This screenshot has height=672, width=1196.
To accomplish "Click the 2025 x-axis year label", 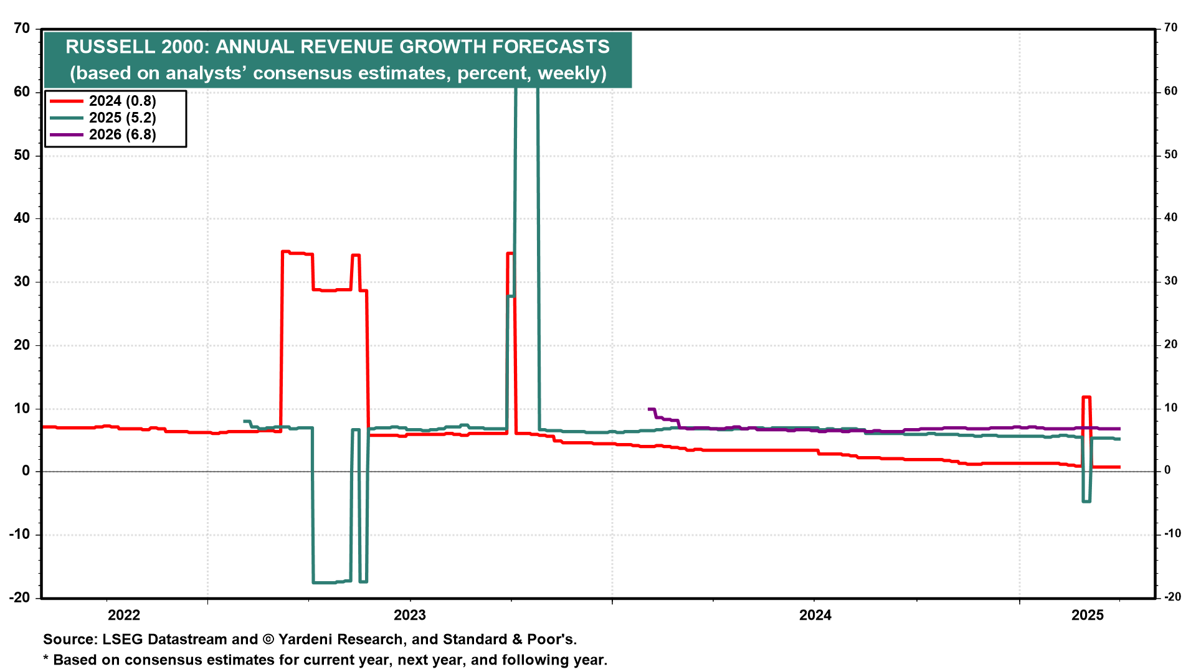I will [x=1087, y=615].
